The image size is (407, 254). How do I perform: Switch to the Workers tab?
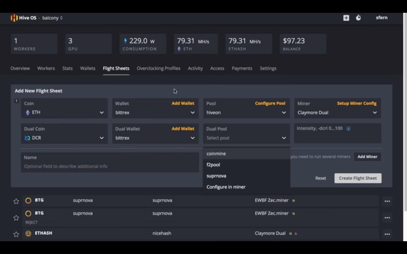coord(46,68)
